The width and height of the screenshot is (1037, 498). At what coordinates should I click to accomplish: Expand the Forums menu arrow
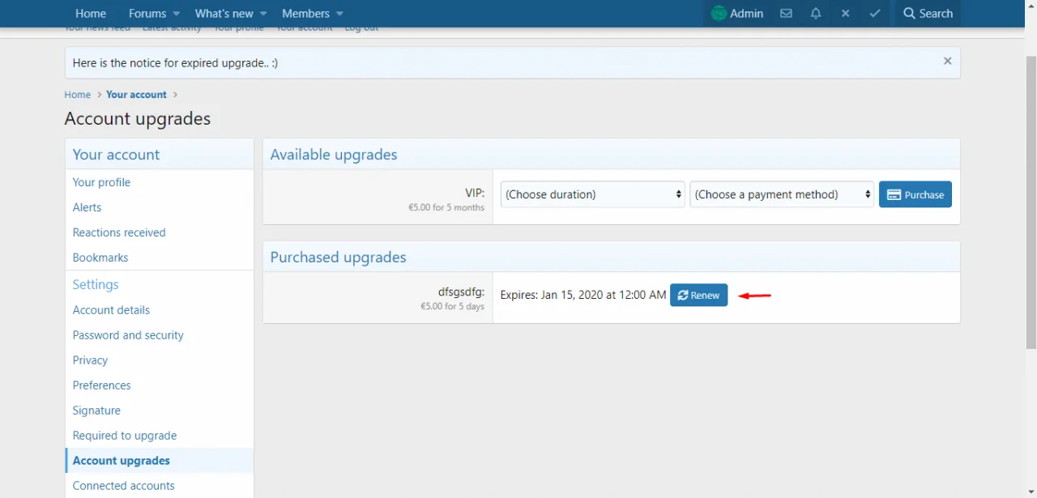176,14
